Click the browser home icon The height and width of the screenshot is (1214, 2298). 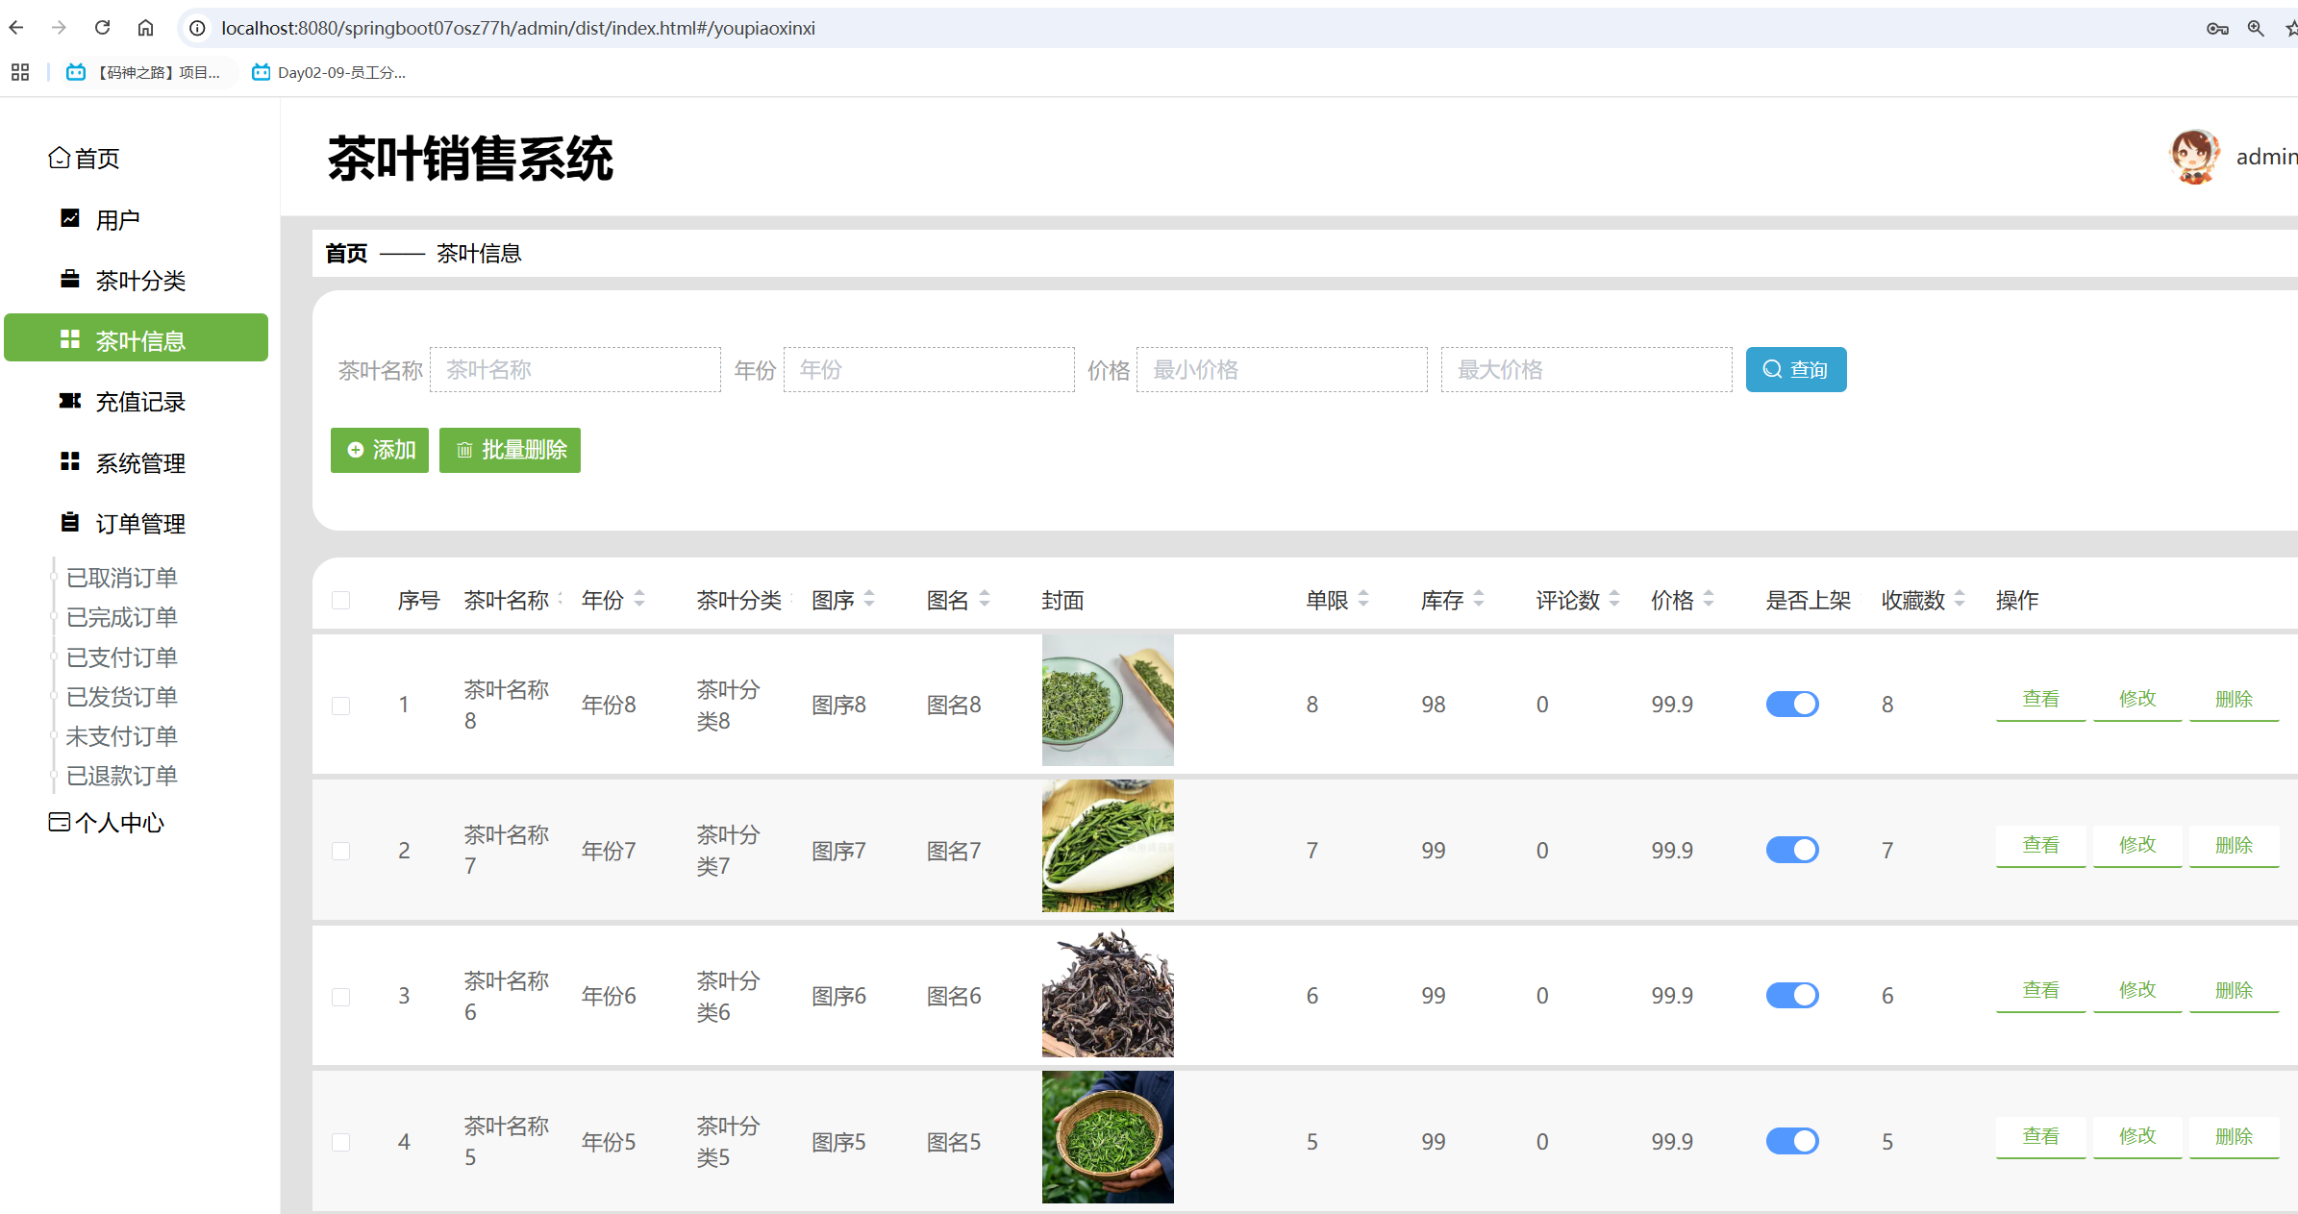pyautogui.click(x=145, y=28)
